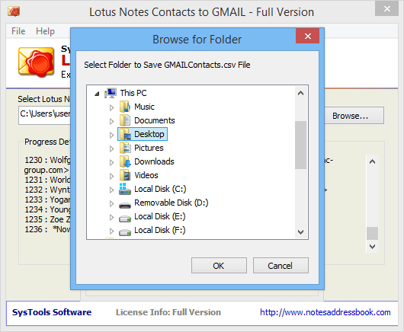The image size is (404, 332).
Task: Click the Documents folder icon
Action: (x=125, y=120)
